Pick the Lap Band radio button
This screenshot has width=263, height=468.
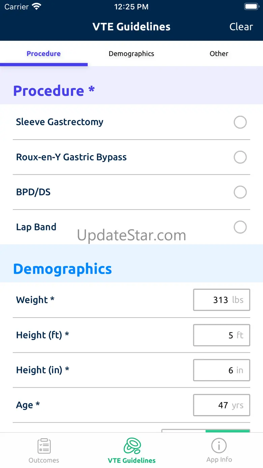tap(240, 227)
